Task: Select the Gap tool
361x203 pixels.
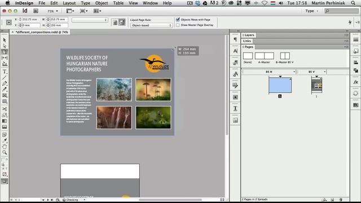Action: [x=5, y=58]
